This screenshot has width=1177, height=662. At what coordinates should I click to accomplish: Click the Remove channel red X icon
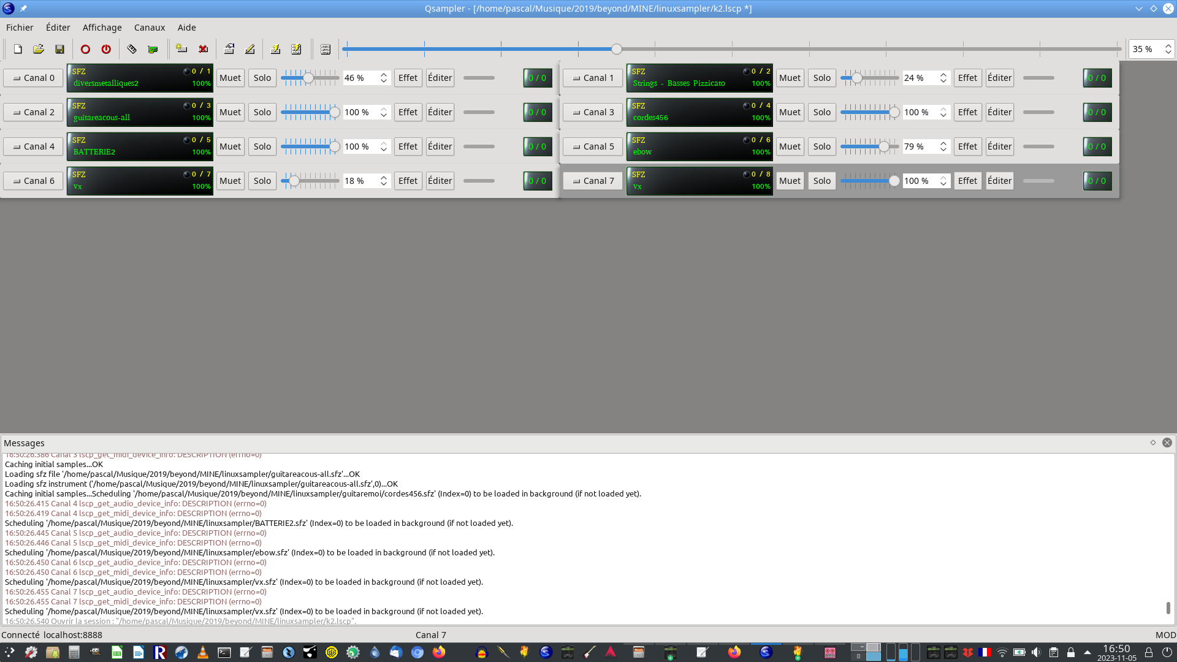pos(203,49)
